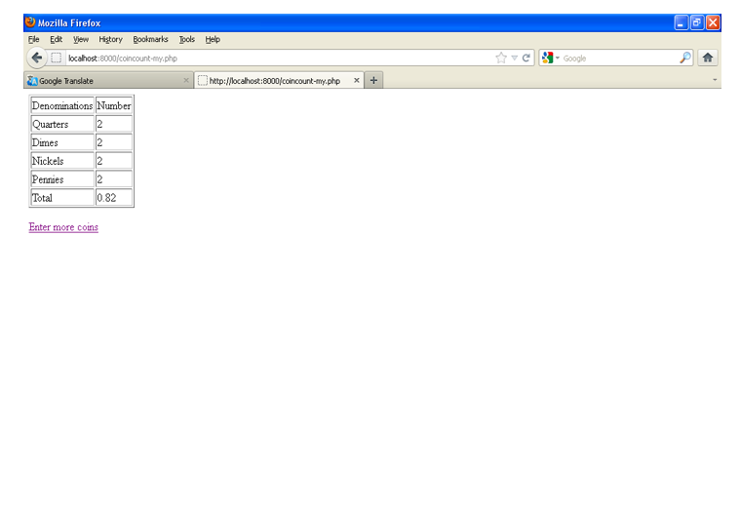Open the History menu
Image resolution: width=740 pixels, height=512 pixels.
[110, 39]
